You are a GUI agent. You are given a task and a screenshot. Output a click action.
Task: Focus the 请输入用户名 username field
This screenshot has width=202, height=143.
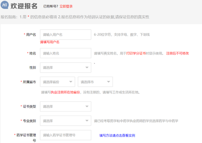(x=65, y=35)
